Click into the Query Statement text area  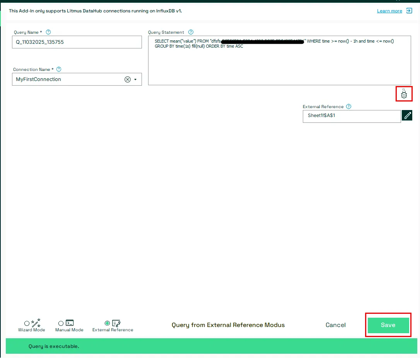tap(279, 60)
